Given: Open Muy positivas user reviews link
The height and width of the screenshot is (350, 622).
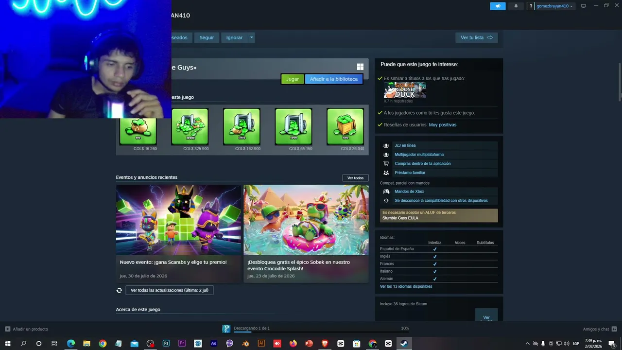Looking at the screenshot, I should coord(443,125).
